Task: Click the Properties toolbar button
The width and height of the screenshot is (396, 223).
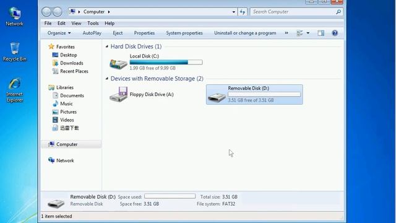Action: (x=144, y=33)
